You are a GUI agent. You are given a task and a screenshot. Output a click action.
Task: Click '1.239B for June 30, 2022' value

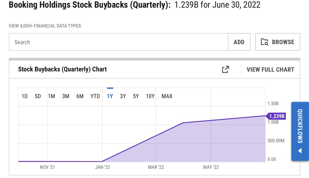click(217, 5)
